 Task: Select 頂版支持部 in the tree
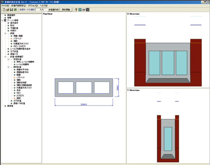coord(21,83)
